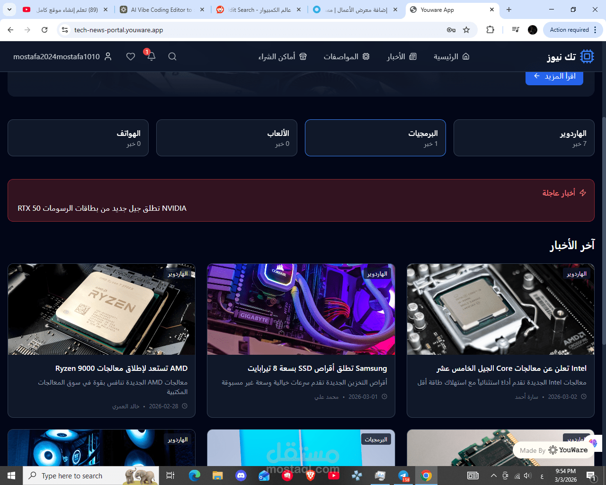Open the favorites heart icon in site header

131,56
